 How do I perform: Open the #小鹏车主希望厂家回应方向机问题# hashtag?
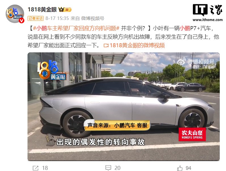(76, 28)
